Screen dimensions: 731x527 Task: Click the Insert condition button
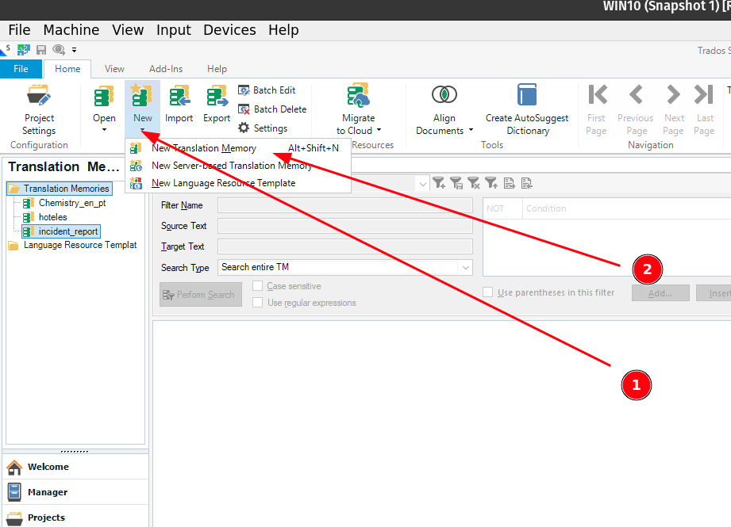tap(714, 293)
